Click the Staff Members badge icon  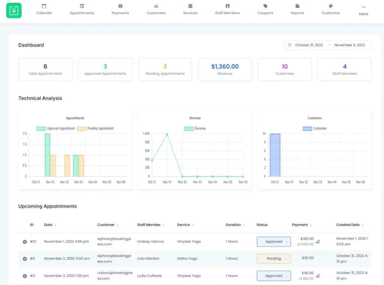[x=227, y=6]
